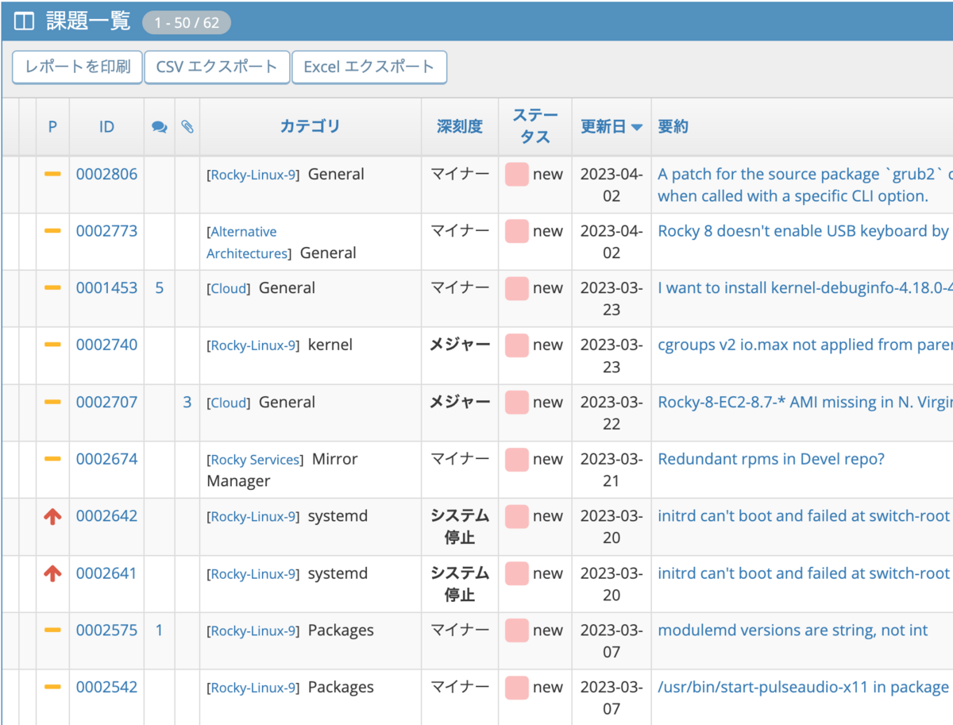The width and height of the screenshot is (953, 725).
Task: Open the Redundant rpms in Devel repo link
Action: click(x=771, y=459)
